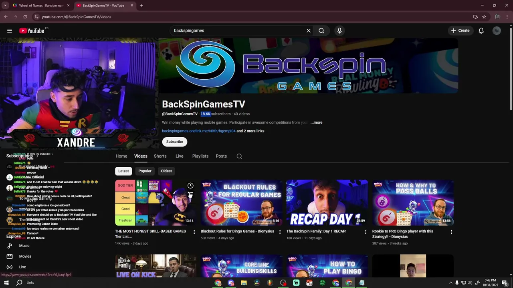The image size is (513, 288).
Task: Open the browser three-dot menu
Action: coord(507,17)
